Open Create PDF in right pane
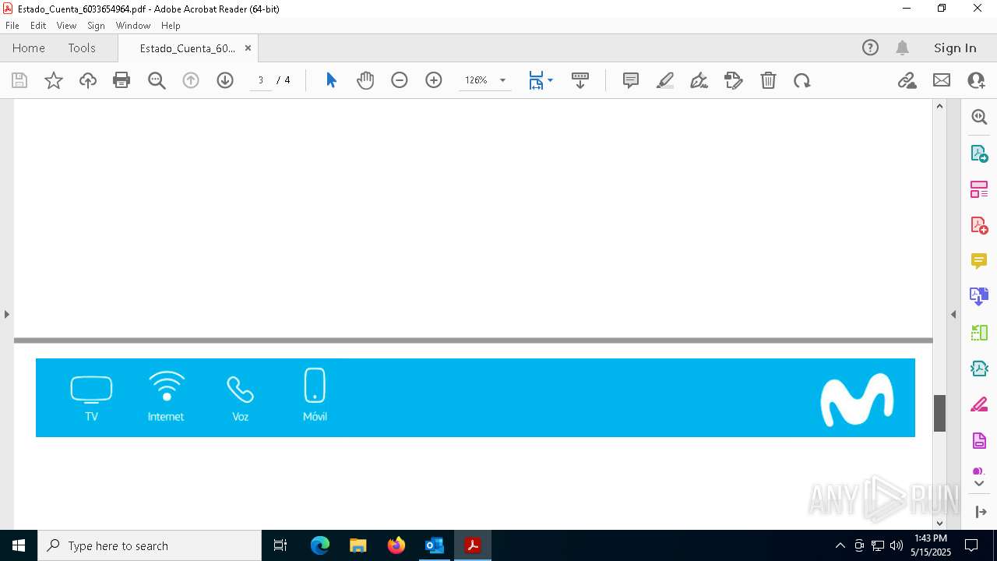This screenshot has width=997, height=561. [979, 225]
